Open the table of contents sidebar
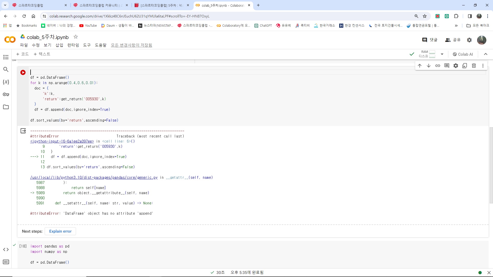The height and width of the screenshot is (277, 493). 6,57
